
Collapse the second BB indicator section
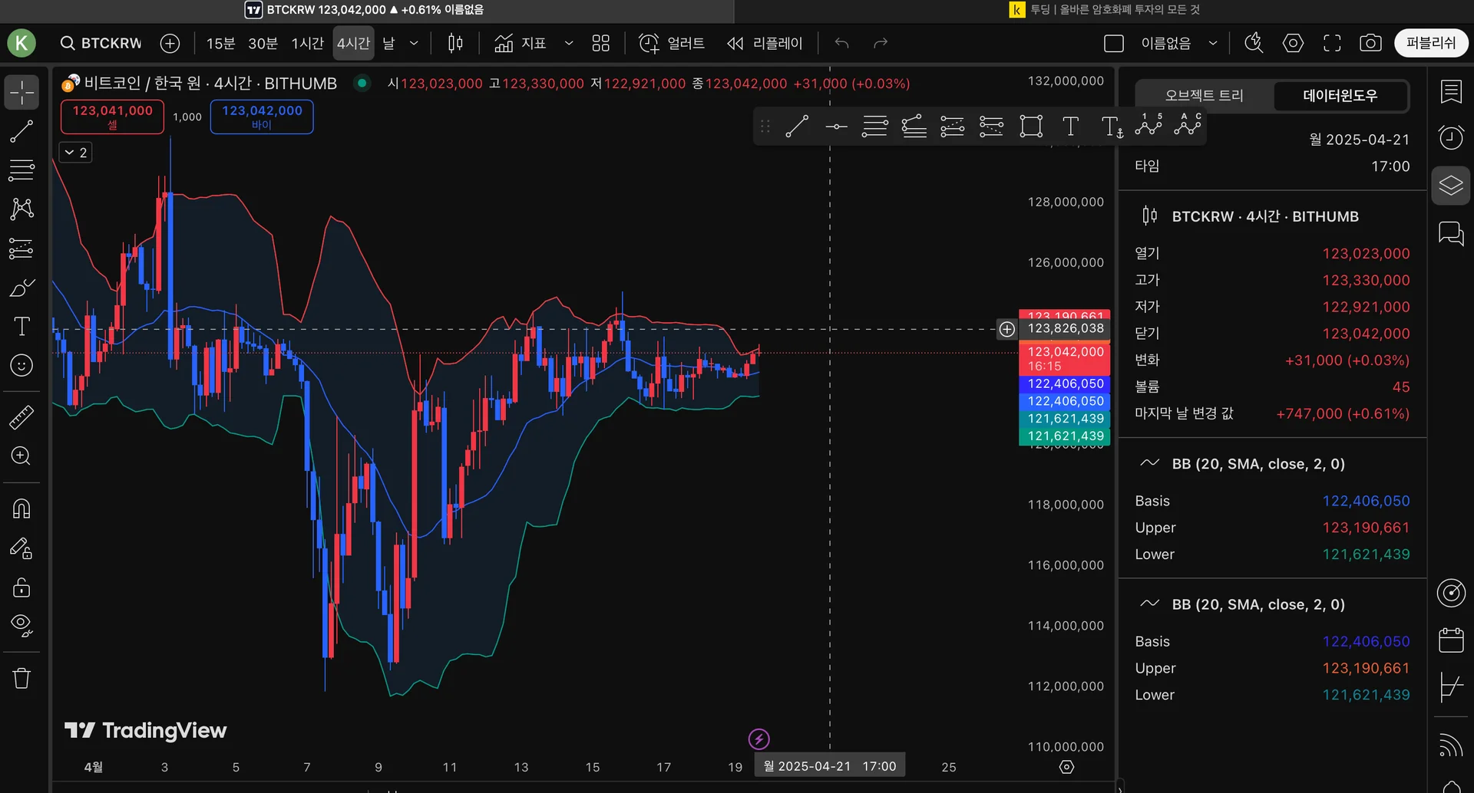[x=1149, y=604]
